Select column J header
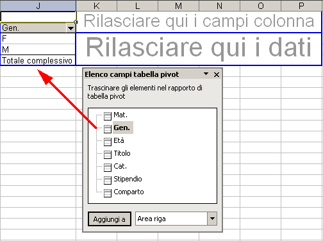This screenshot has width=323, height=241. point(38,6)
